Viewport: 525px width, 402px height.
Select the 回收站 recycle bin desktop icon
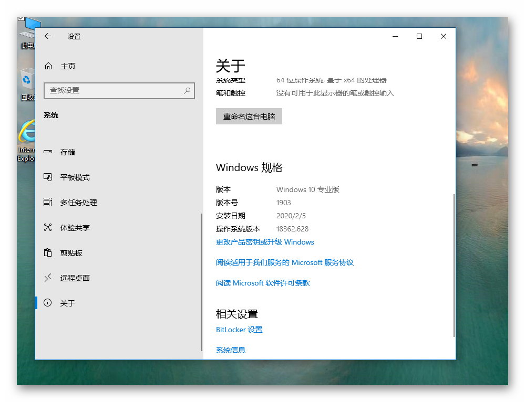pyautogui.click(x=27, y=84)
